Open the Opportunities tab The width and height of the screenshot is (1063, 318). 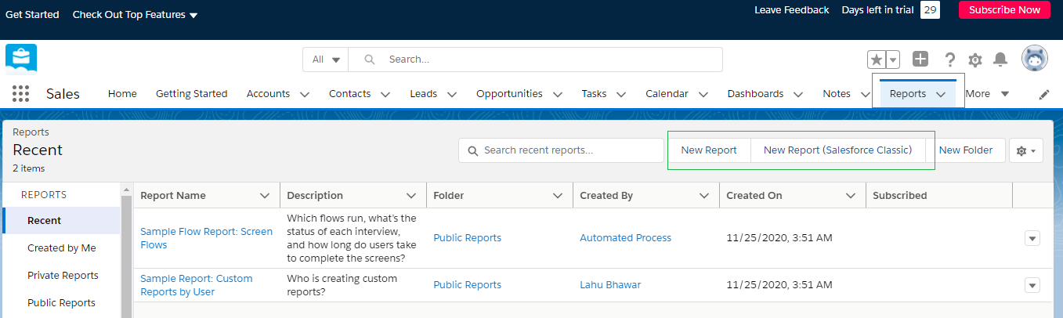509,93
